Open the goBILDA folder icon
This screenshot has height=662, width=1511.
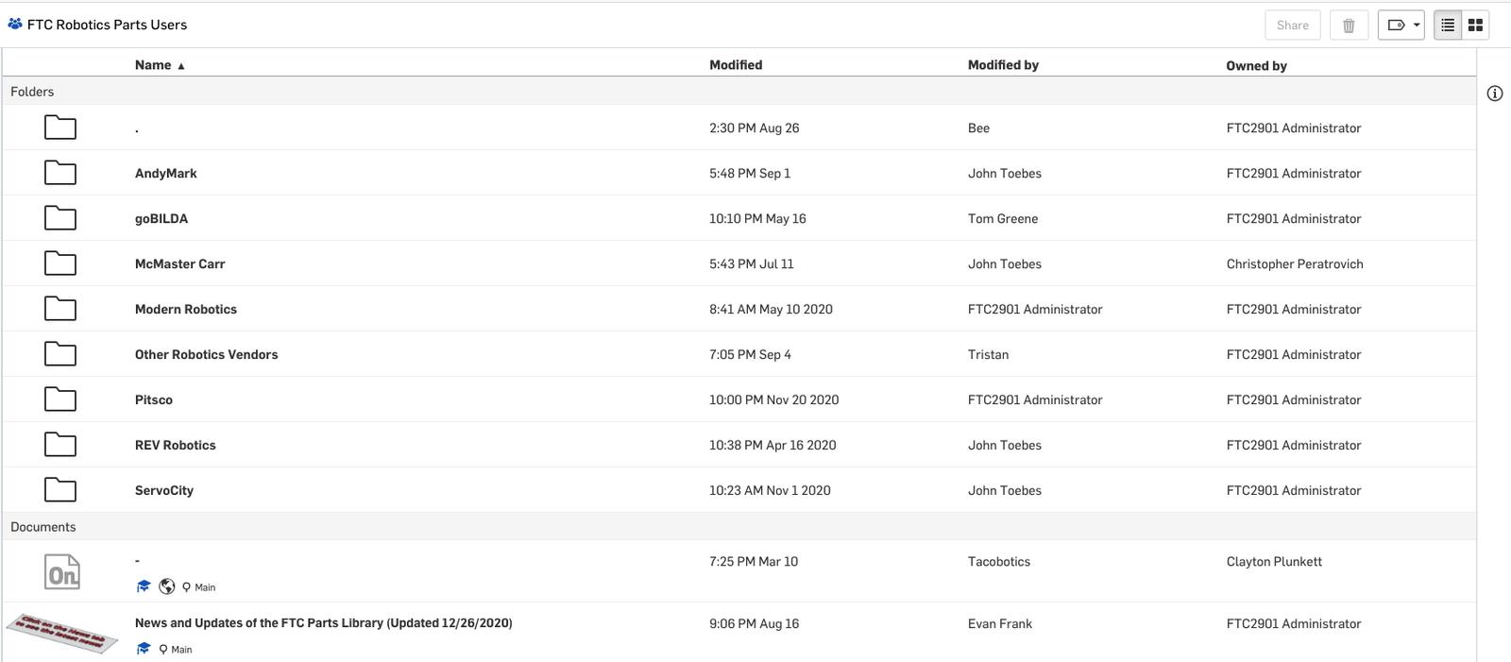[x=60, y=218]
